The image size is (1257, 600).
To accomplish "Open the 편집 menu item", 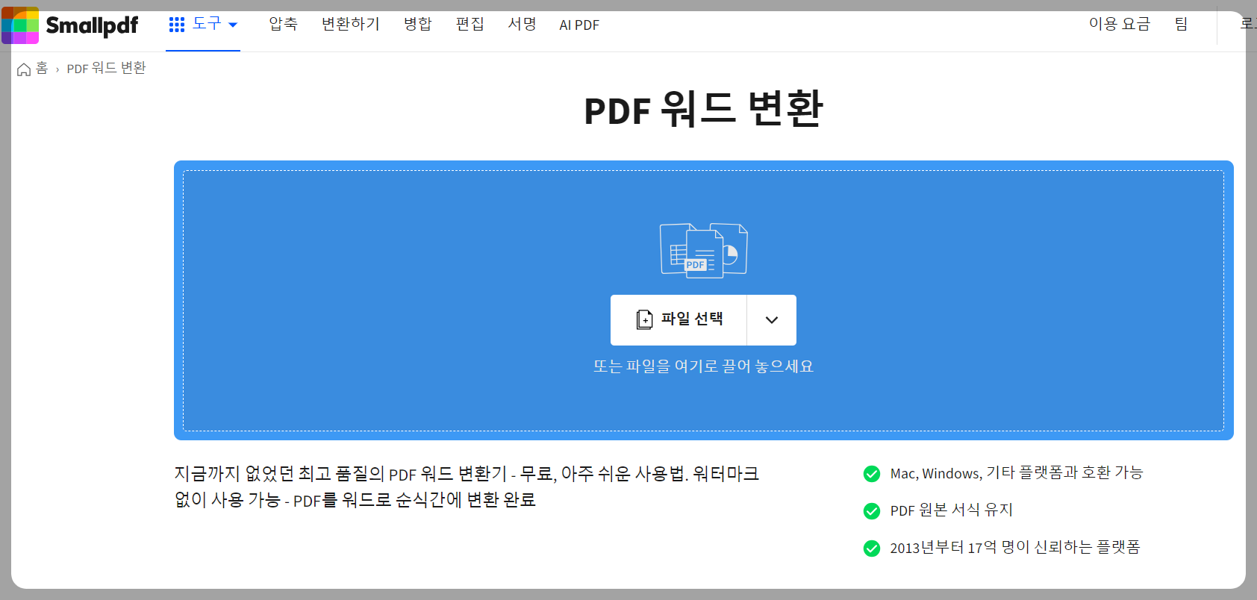I will (470, 25).
